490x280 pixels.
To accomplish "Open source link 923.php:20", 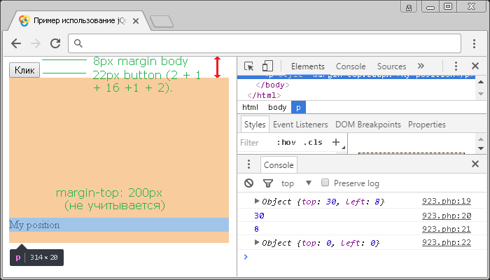I will point(447,216).
